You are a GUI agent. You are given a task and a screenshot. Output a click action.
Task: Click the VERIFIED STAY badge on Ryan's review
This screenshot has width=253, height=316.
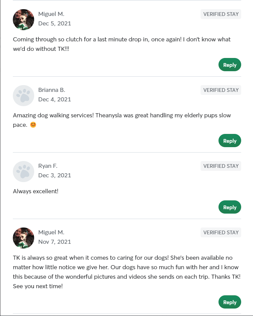click(x=221, y=166)
